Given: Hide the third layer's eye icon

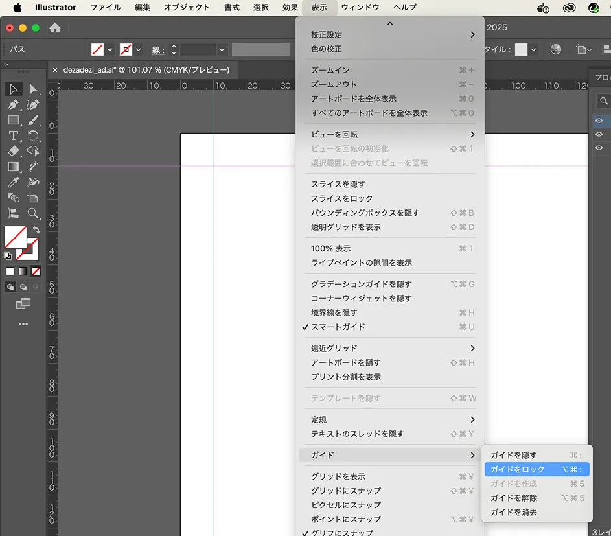Looking at the screenshot, I should pyautogui.click(x=599, y=148).
